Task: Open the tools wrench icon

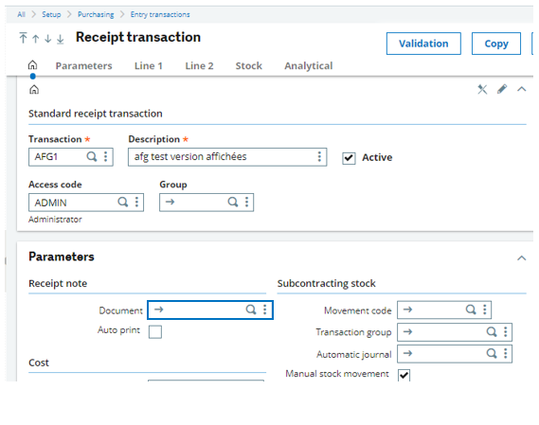Action: pyautogui.click(x=482, y=89)
